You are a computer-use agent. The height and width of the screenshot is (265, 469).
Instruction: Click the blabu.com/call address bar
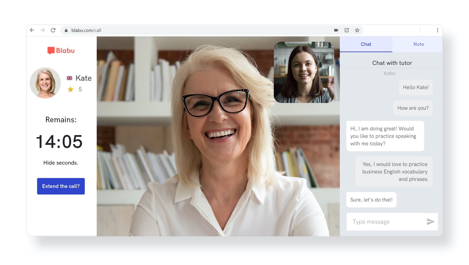pos(182,30)
